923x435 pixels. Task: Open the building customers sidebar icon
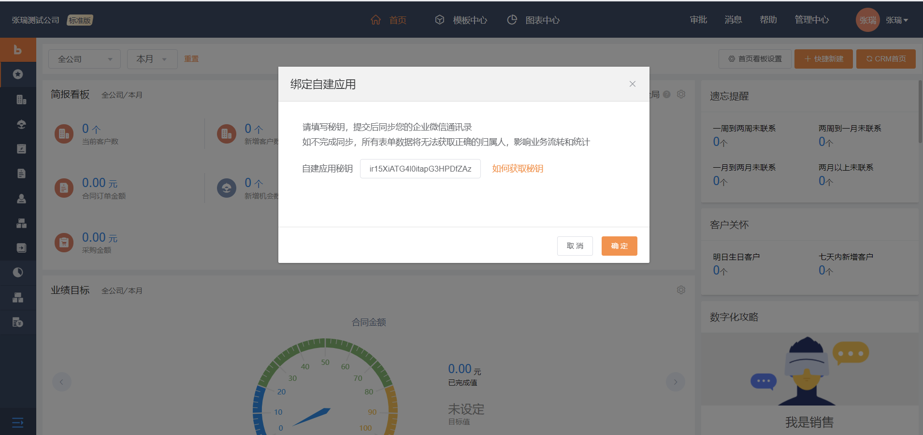pyautogui.click(x=21, y=100)
